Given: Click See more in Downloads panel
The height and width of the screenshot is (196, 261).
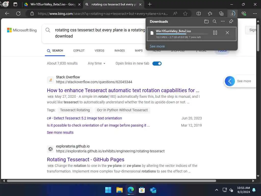Looking at the screenshot, I should tap(157, 46).
